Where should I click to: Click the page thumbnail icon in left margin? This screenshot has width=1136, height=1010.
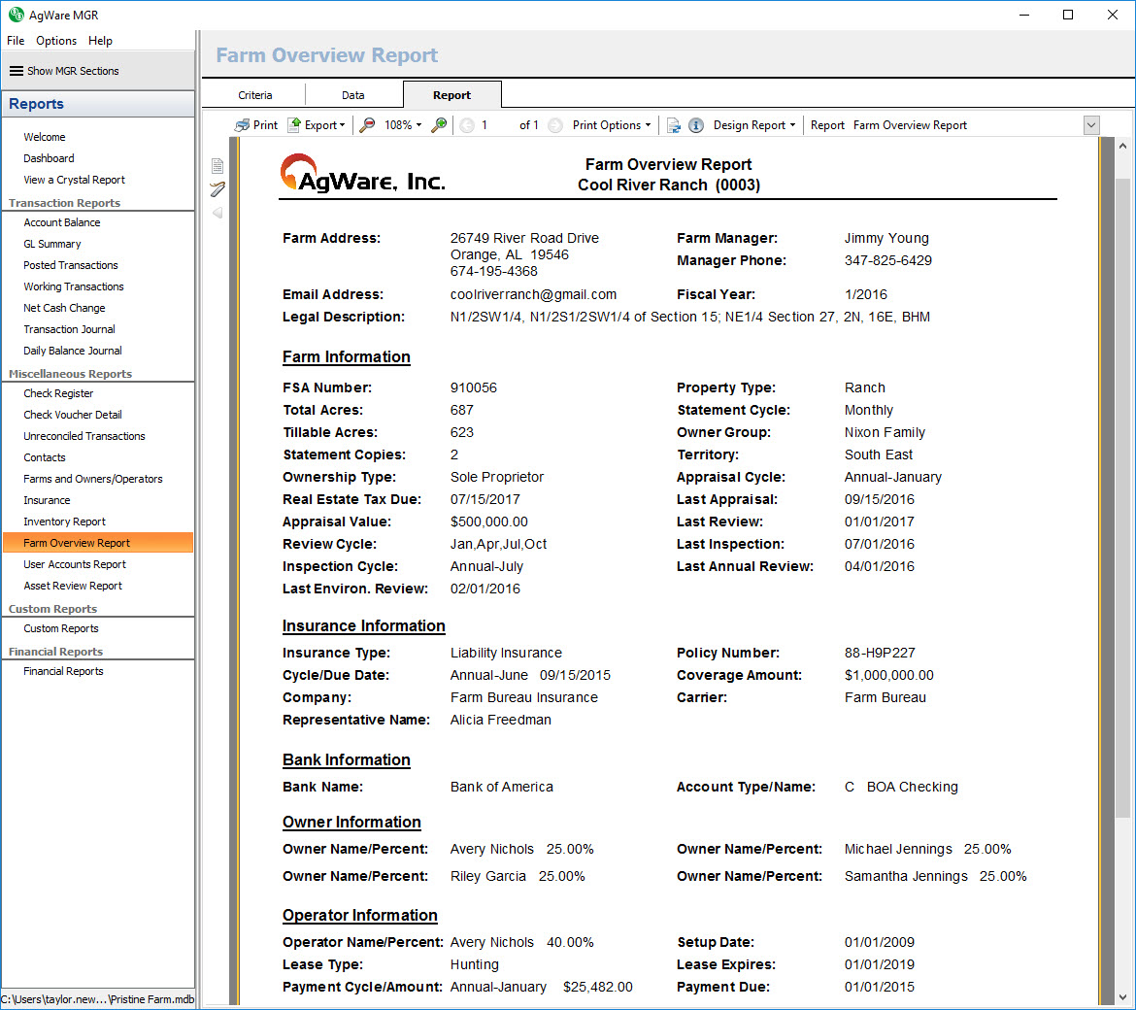point(217,166)
